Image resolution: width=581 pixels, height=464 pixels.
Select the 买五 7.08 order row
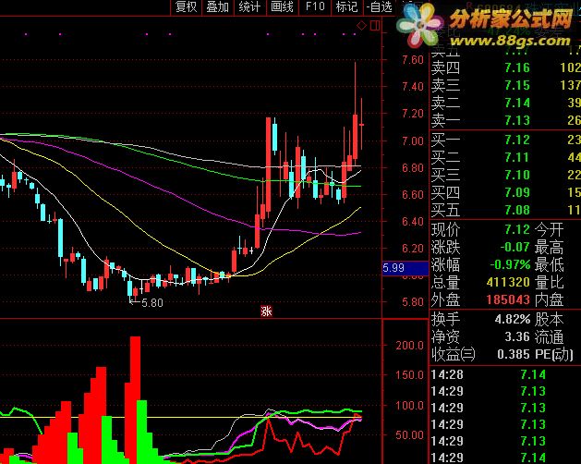pyautogui.click(x=505, y=210)
